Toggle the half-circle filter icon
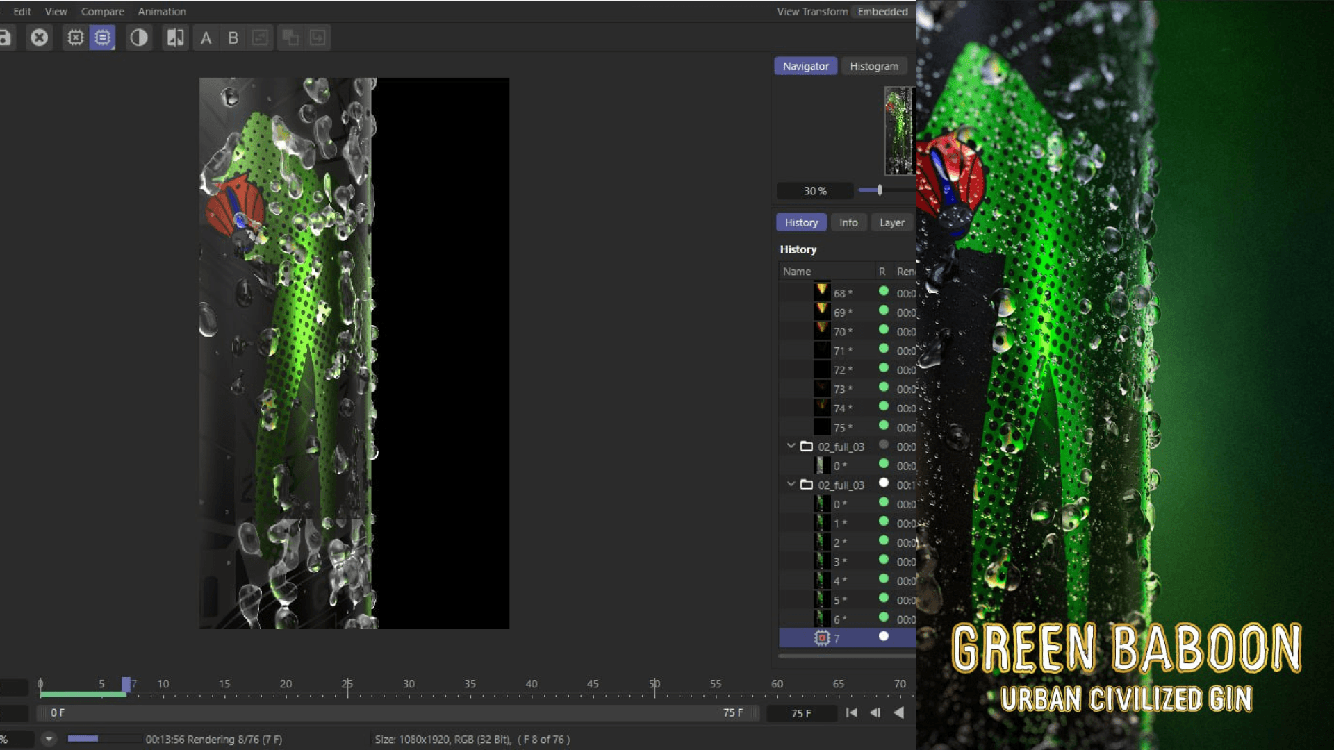This screenshot has height=750, width=1334. tap(139, 37)
